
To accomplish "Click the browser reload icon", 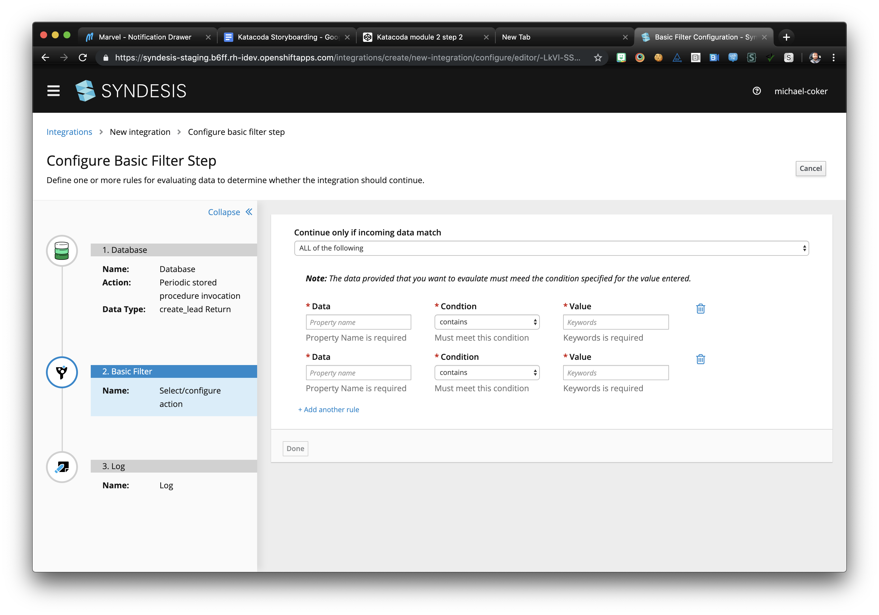I will [83, 58].
